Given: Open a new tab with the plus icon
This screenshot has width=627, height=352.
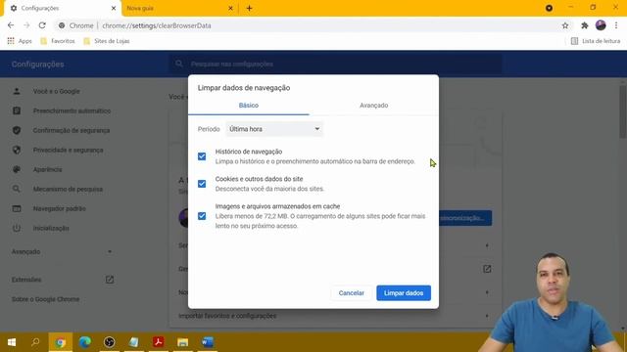Looking at the screenshot, I should tap(249, 8).
